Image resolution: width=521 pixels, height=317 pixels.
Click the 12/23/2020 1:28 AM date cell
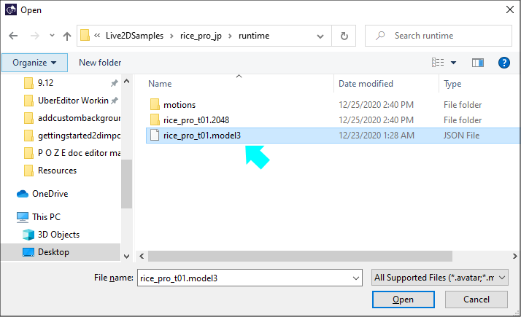click(377, 136)
